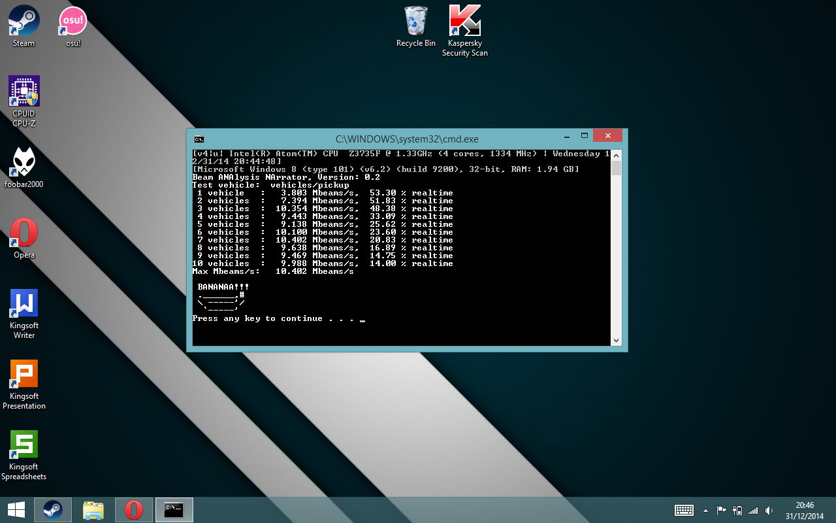The height and width of the screenshot is (523, 836).
Task: Open the touch keyboard from the taskbar
Action: tap(684, 510)
